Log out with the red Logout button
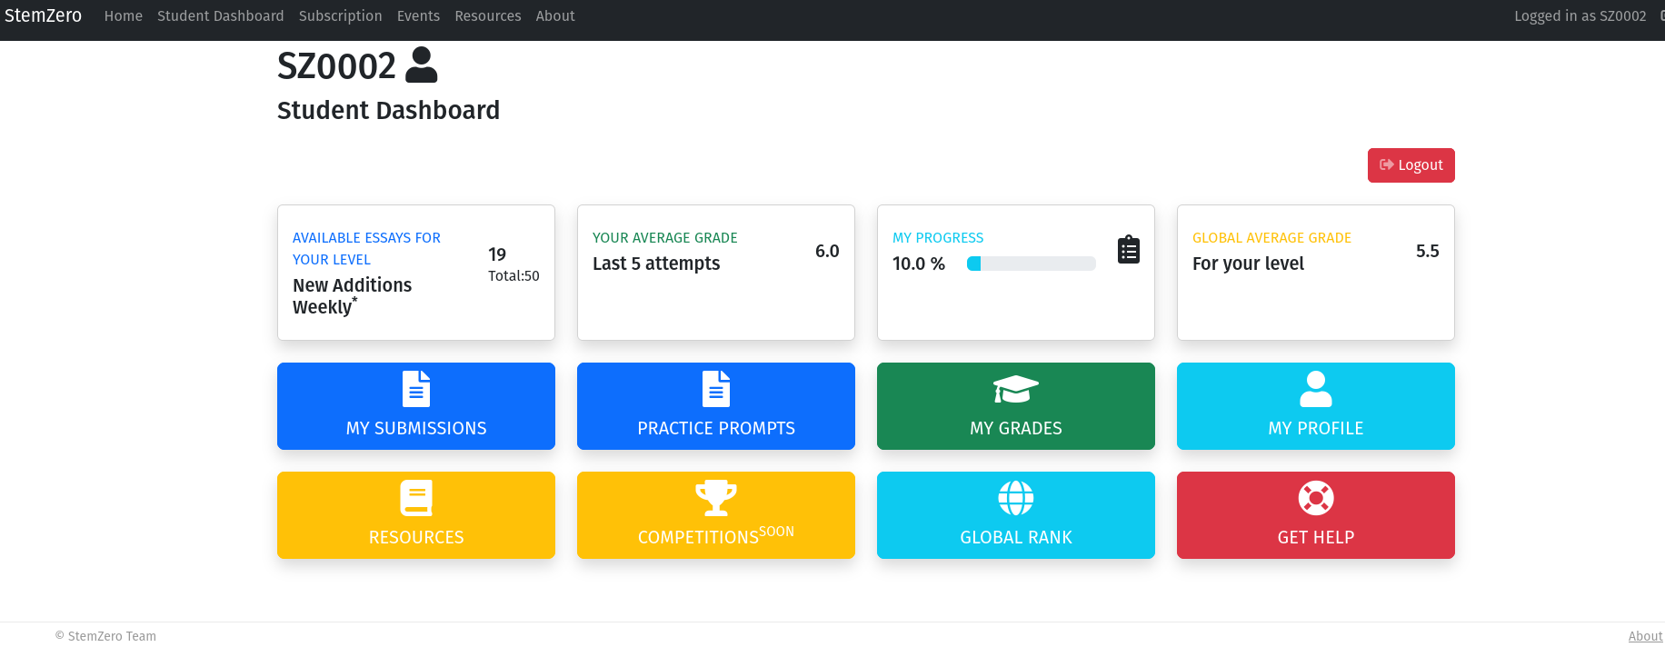This screenshot has height=657, width=1665. coord(1411,165)
